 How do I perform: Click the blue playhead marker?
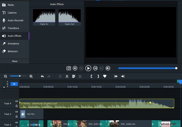click(x=180, y=82)
